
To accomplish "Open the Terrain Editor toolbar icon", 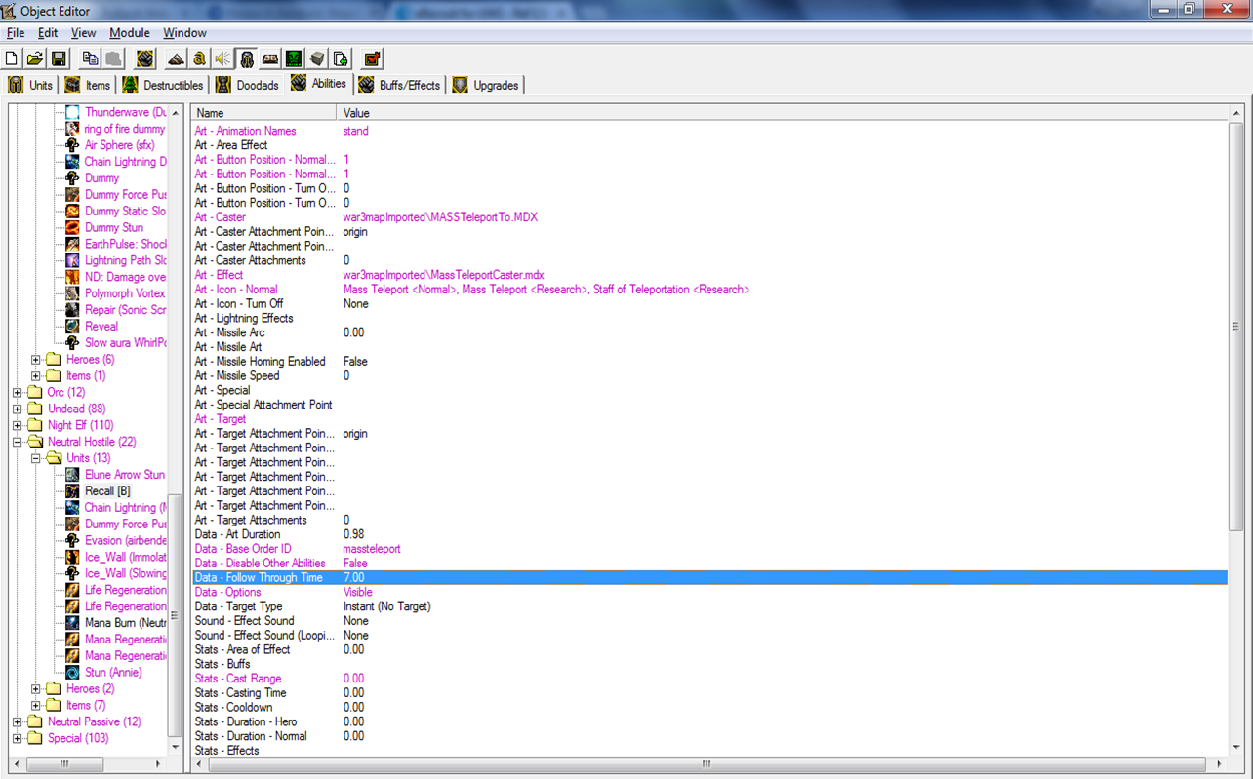I will tap(176, 59).
